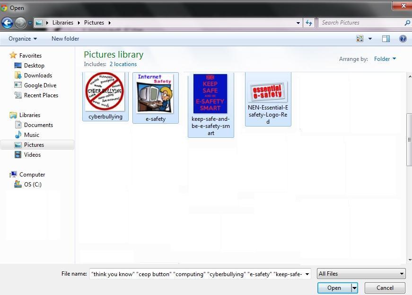Image resolution: width=412 pixels, height=295 pixels.
Task: Click the Music note icon
Action: tap(18, 135)
